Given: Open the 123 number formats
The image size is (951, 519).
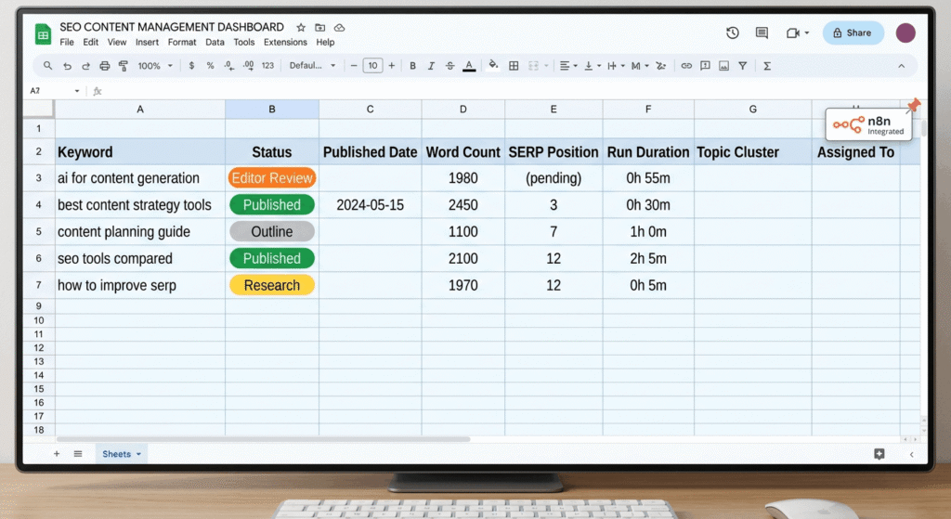Looking at the screenshot, I should coord(268,66).
